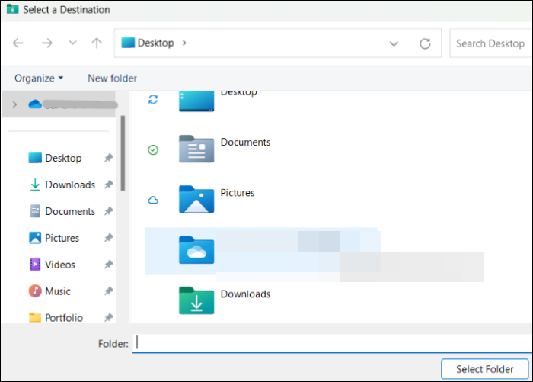Focus the Search Desktop box
Viewport: 533px width, 382px height.
click(490, 43)
